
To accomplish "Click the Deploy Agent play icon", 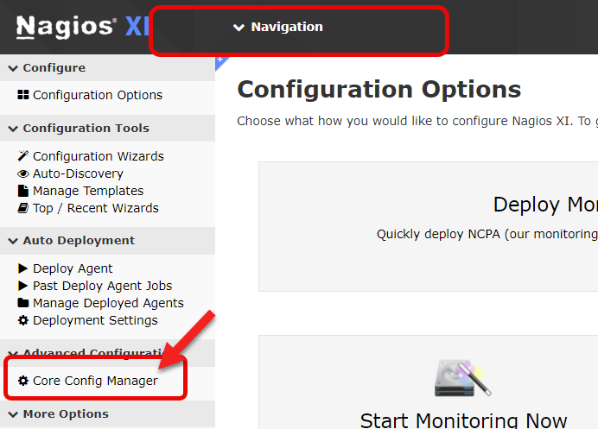I will (23, 268).
